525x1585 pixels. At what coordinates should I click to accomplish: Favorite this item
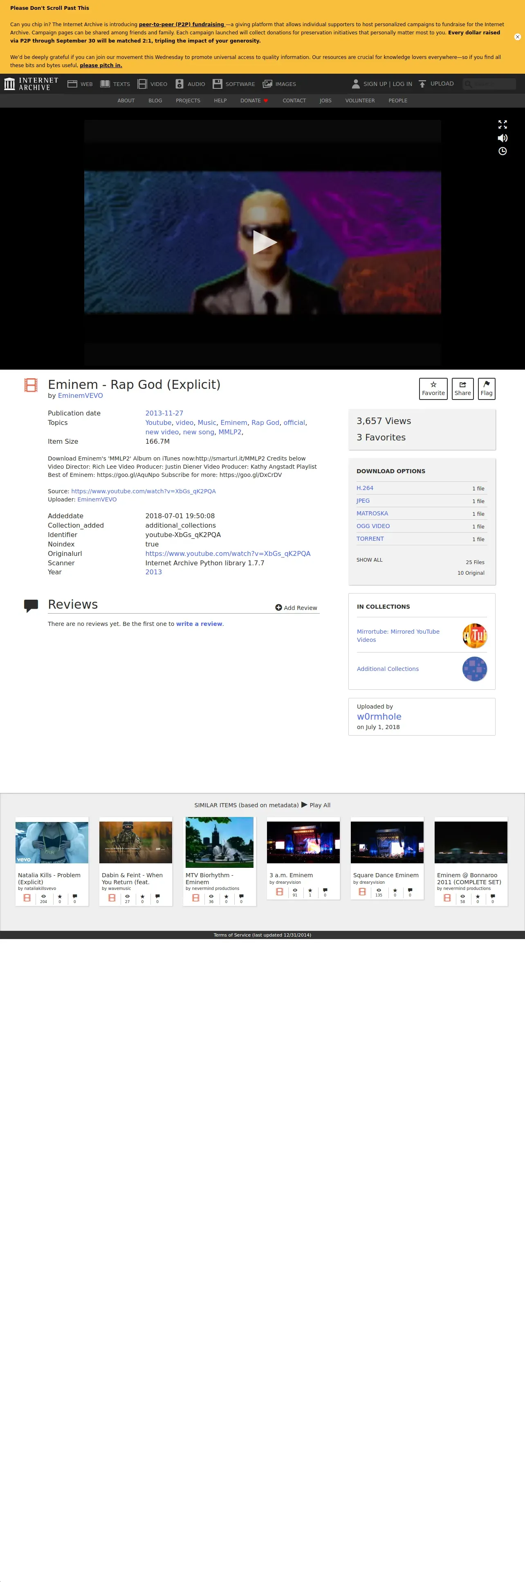[x=433, y=388]
